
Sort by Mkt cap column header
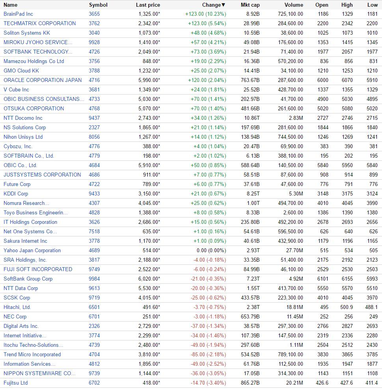(250, 5)
